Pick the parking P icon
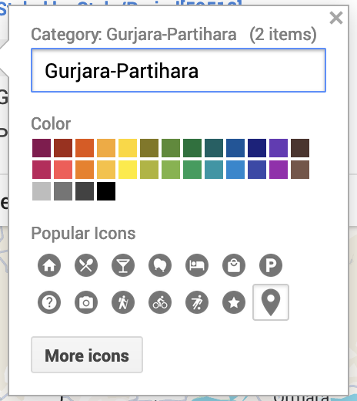357x401 pixels. coord(271,265)
